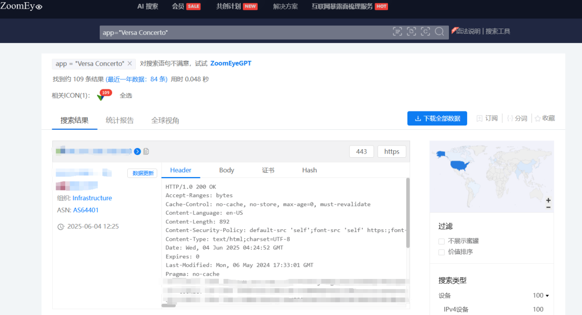Click the 2025-06-04 12:25 timestamp
This screenshot has height=315, width=582.
[x=93, y=227]
